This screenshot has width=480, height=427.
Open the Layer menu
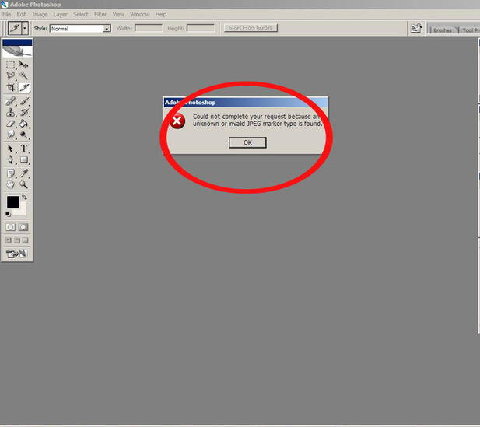pos(60,14)
